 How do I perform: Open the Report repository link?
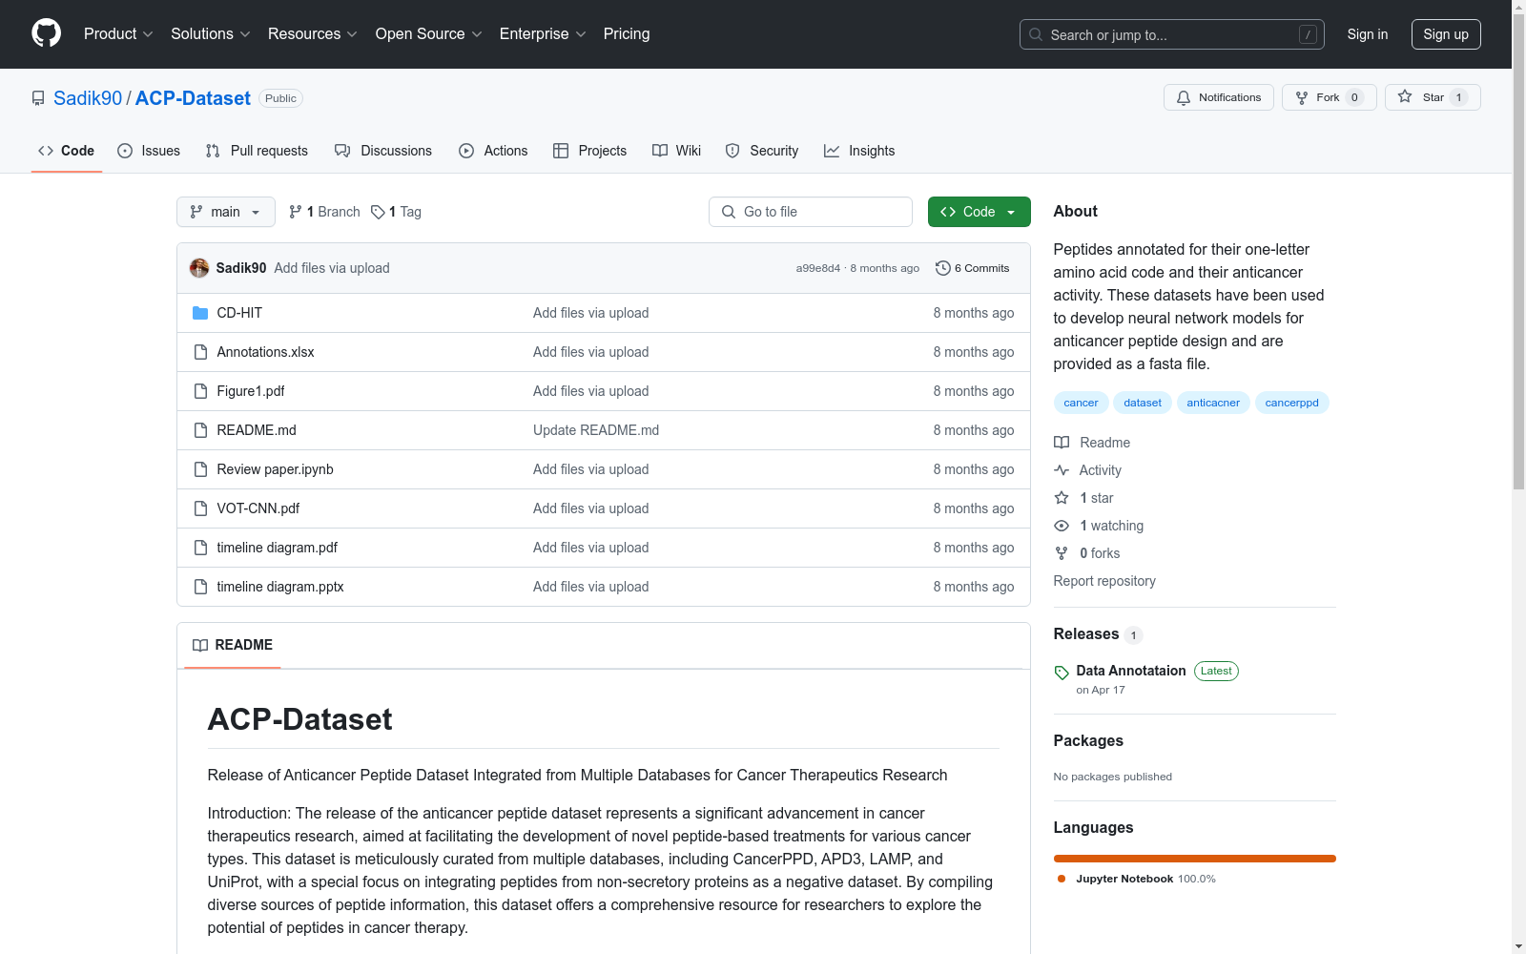click(1104, 581)
